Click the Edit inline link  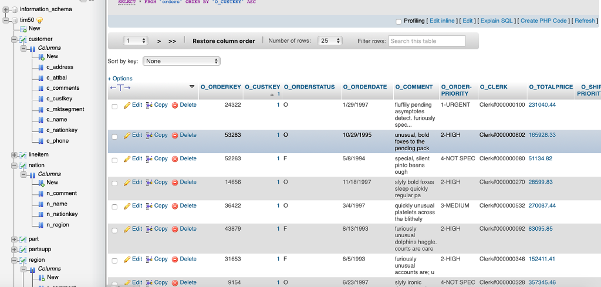(x=442, y=21)
